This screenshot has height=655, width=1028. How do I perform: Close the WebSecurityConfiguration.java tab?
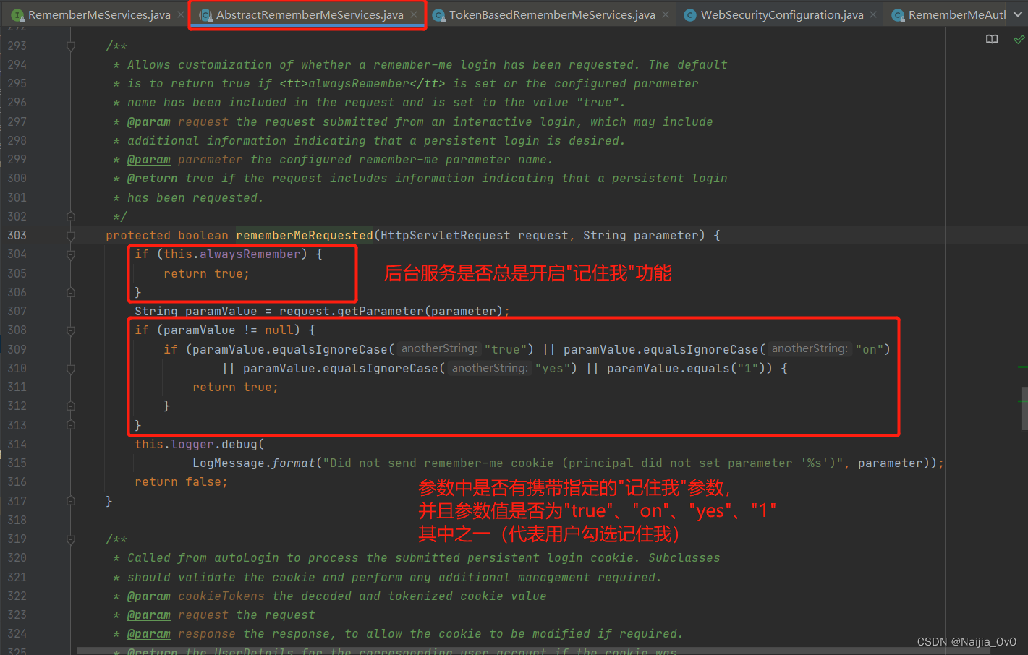point(874,14)
